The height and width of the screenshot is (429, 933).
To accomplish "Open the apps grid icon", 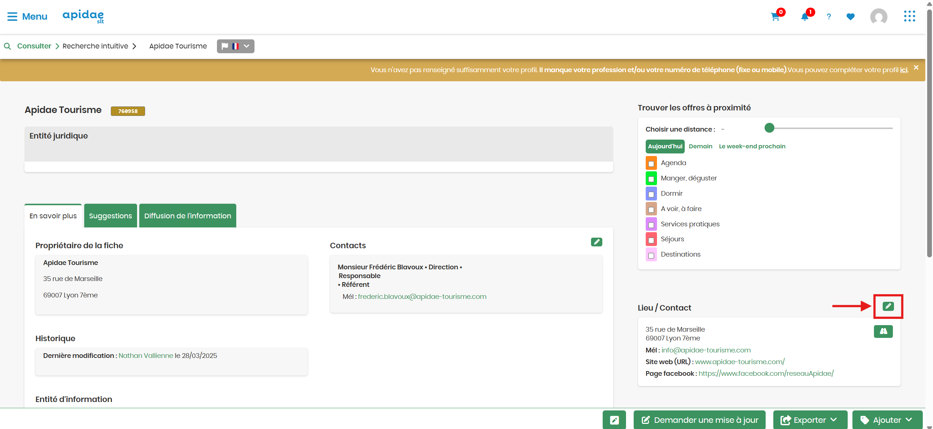I will pos(909,16).
